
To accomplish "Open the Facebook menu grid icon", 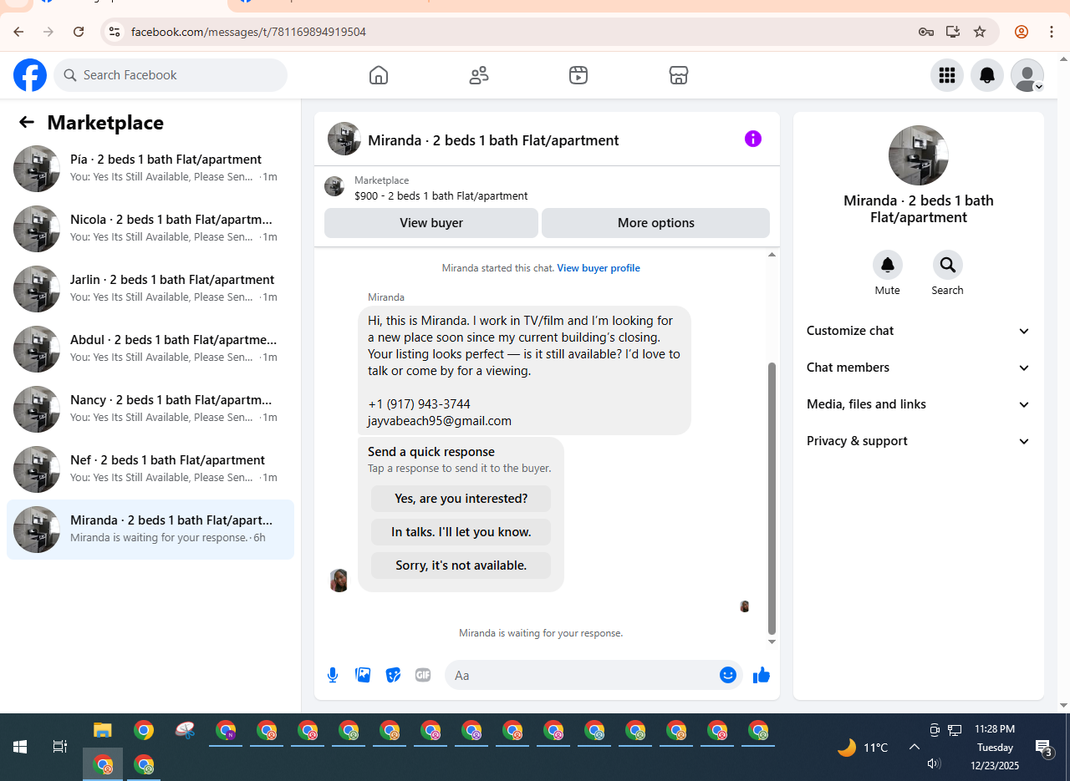I will 947,75.
